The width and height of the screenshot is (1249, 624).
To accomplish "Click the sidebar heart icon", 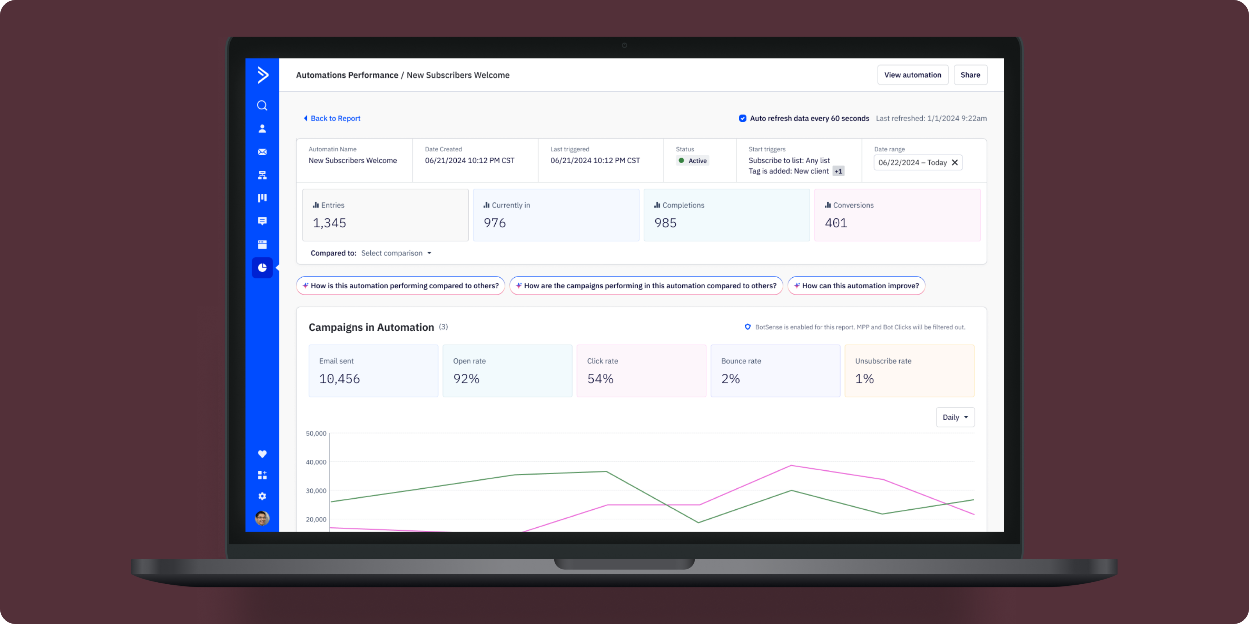I will (x=262, y=454).
